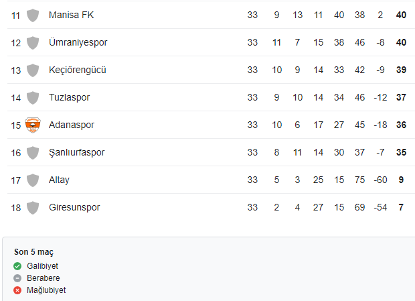Click the Keçiörengücü shield icon
Screen dimensions: 415x301
33,70
